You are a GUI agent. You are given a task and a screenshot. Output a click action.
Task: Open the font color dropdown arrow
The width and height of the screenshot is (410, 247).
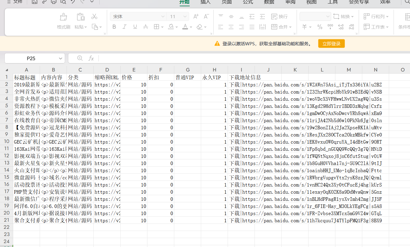click(191, 27)
